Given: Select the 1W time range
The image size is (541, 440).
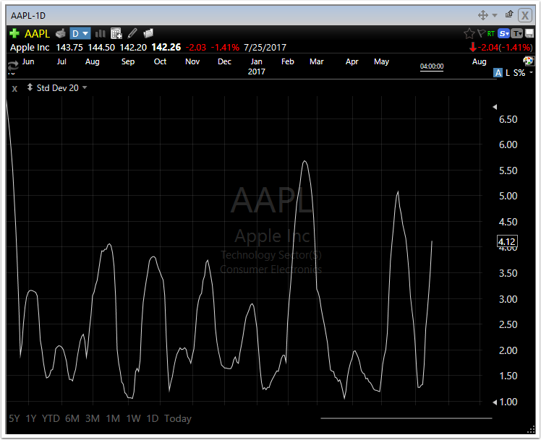Looking at the screenshot, I should (x=133, y=418).
